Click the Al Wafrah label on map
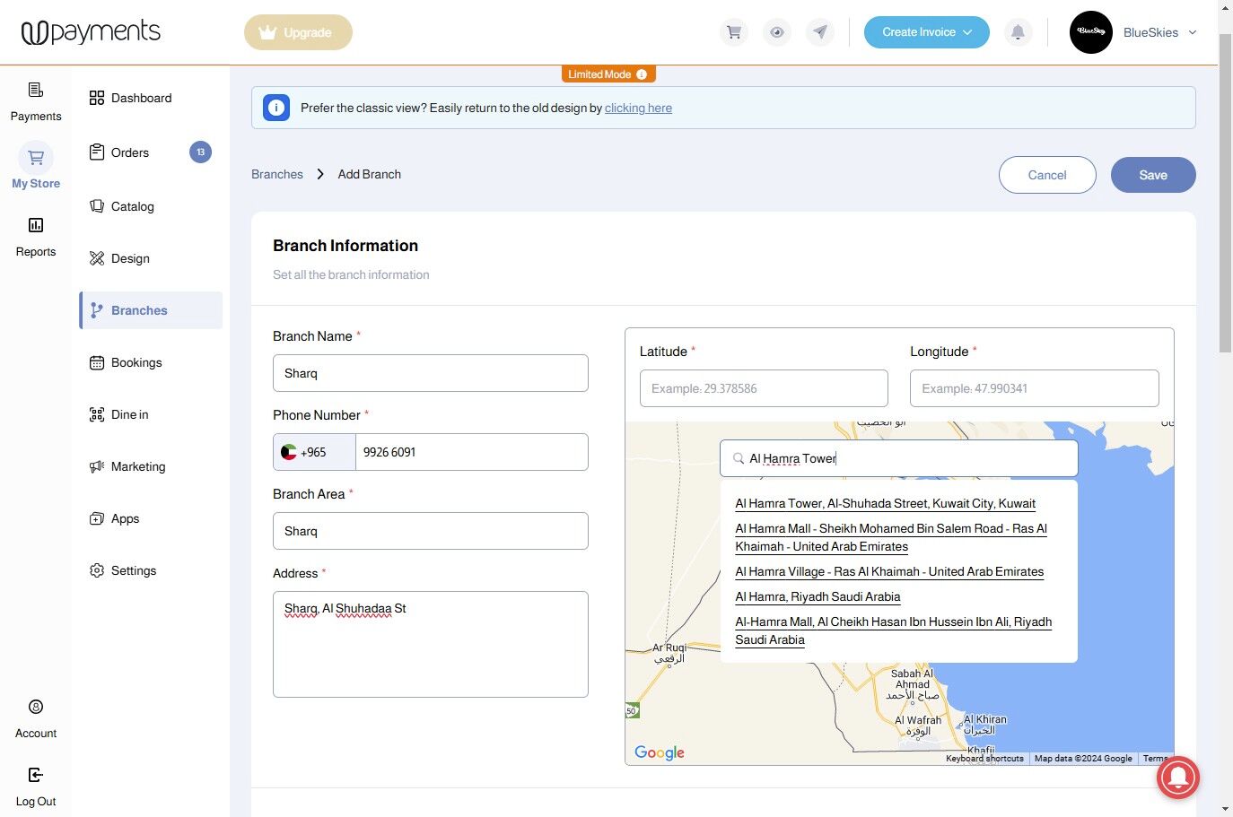The image size is (1233, 817). pyautogui.click(x=918, y=726)
